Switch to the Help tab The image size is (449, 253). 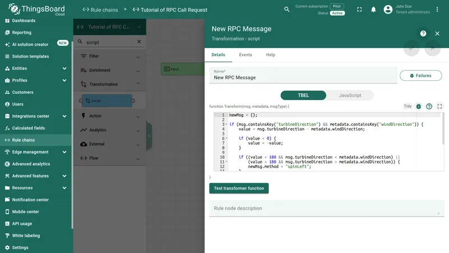click(x=271, y=55)
